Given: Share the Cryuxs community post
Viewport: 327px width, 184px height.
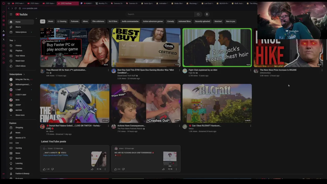Looking at the screenshot, I should tap(92, 169).
